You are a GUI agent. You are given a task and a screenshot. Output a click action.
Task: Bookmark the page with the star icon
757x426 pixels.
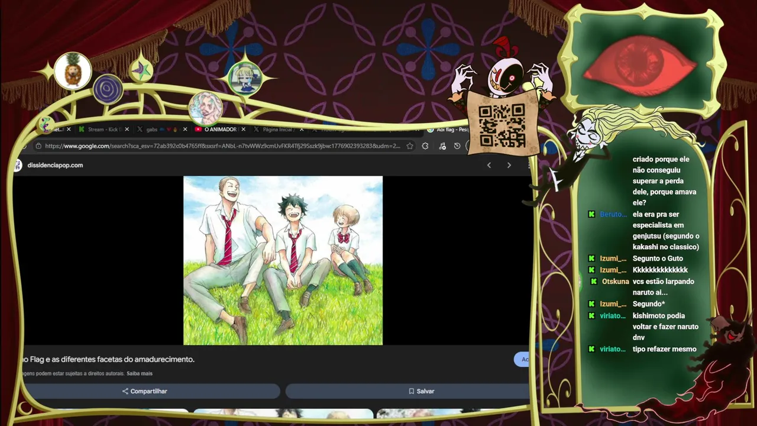(x=410, y=146)
